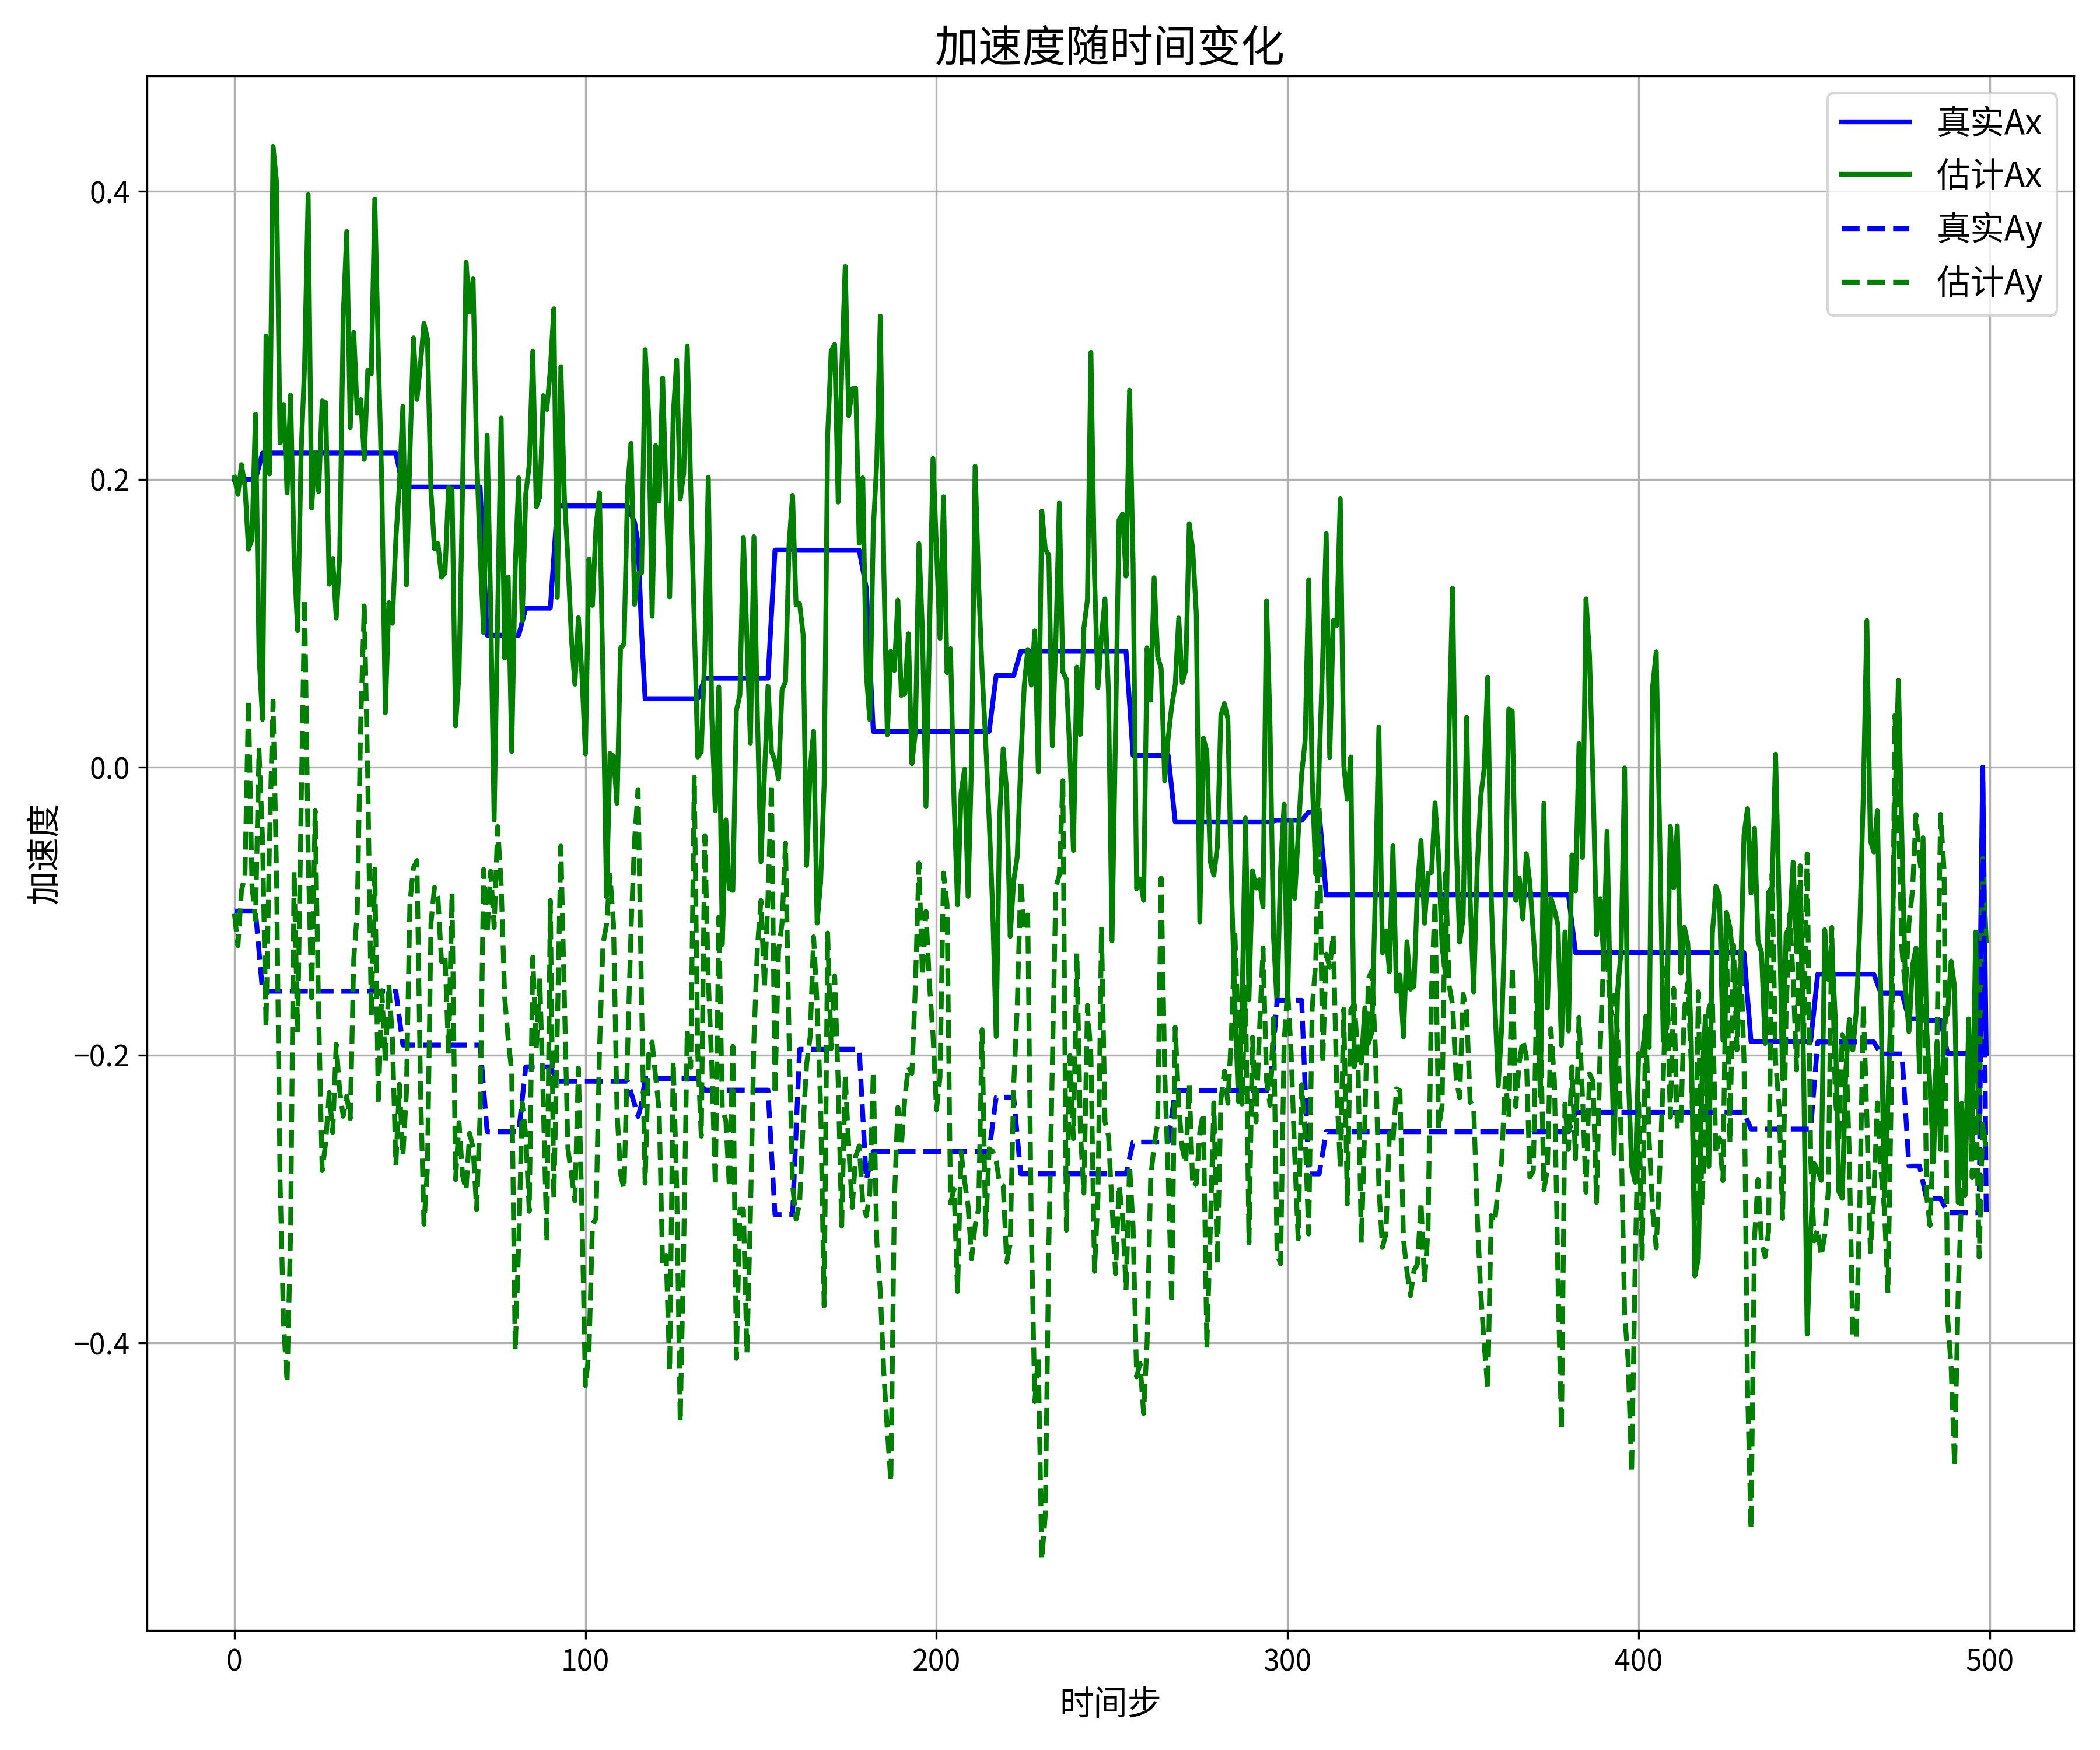Screen dimensions: 2100x1750
Task: Click the chart title 加速度随时间变化
Action: (1109, 46)
